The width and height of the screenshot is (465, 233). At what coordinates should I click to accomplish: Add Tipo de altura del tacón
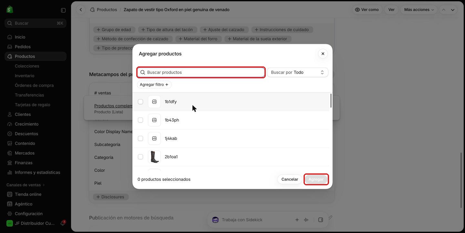point(167,30)
